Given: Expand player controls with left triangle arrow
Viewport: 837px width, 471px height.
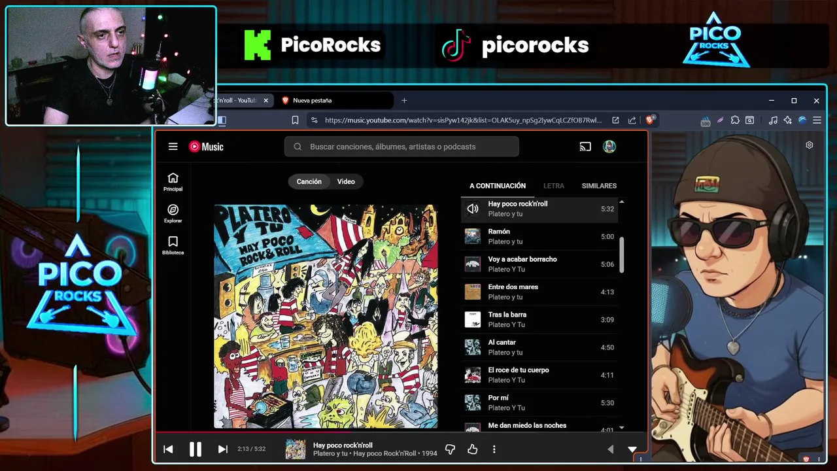Looking at the screenshot, I should 611,449.
